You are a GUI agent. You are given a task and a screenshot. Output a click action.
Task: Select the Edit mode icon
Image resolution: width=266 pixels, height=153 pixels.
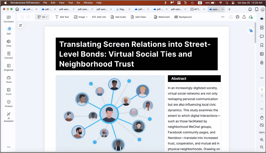pos(9,31)
